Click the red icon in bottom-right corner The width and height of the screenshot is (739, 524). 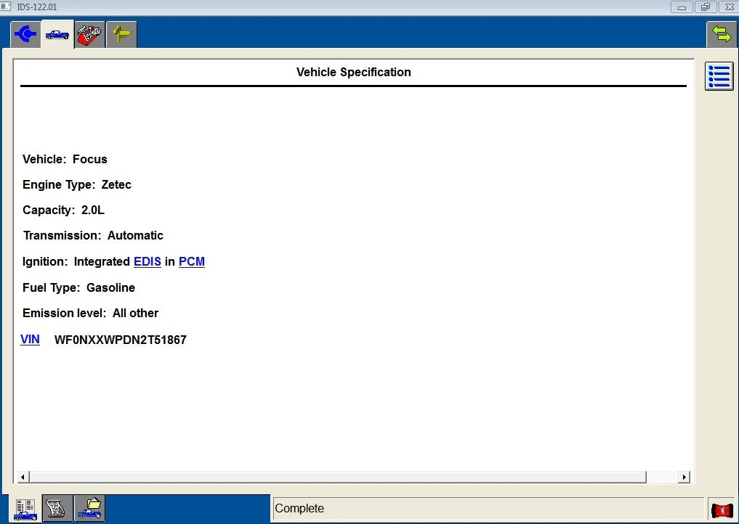coord(722,509)
